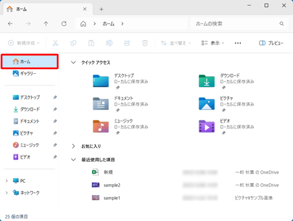Refresh the current folder view
The image size is (293, 221).
tap(64, 24)
